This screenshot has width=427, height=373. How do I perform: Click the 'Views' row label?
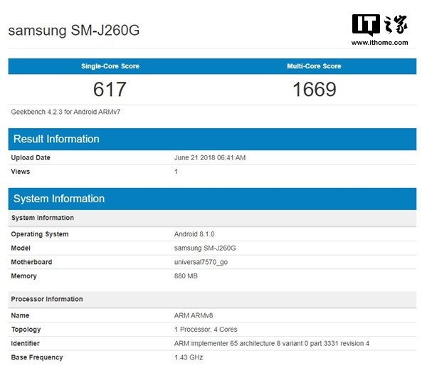point(21,172)
